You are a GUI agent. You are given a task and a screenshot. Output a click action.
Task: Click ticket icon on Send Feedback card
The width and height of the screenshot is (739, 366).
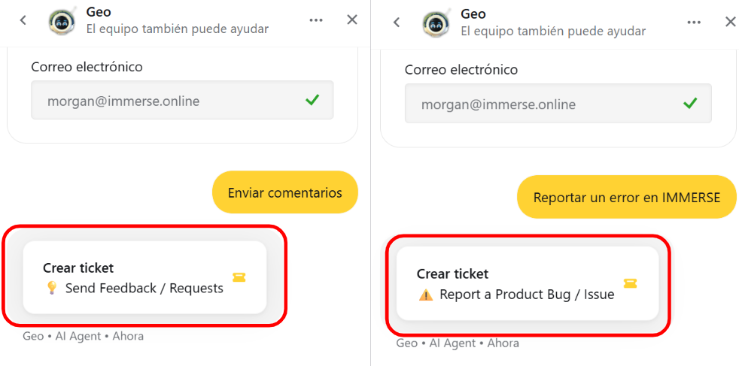239,278
